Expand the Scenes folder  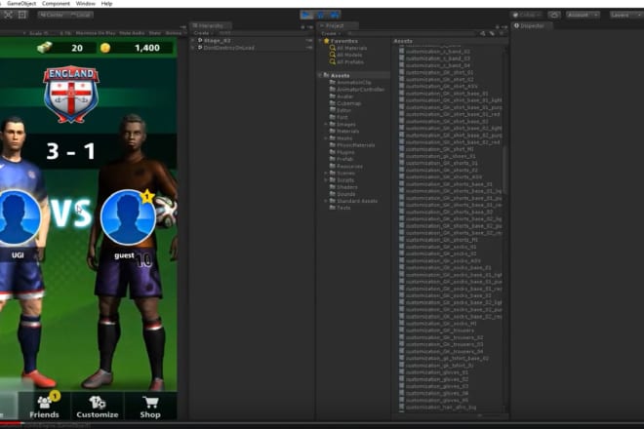click(326, 174)
